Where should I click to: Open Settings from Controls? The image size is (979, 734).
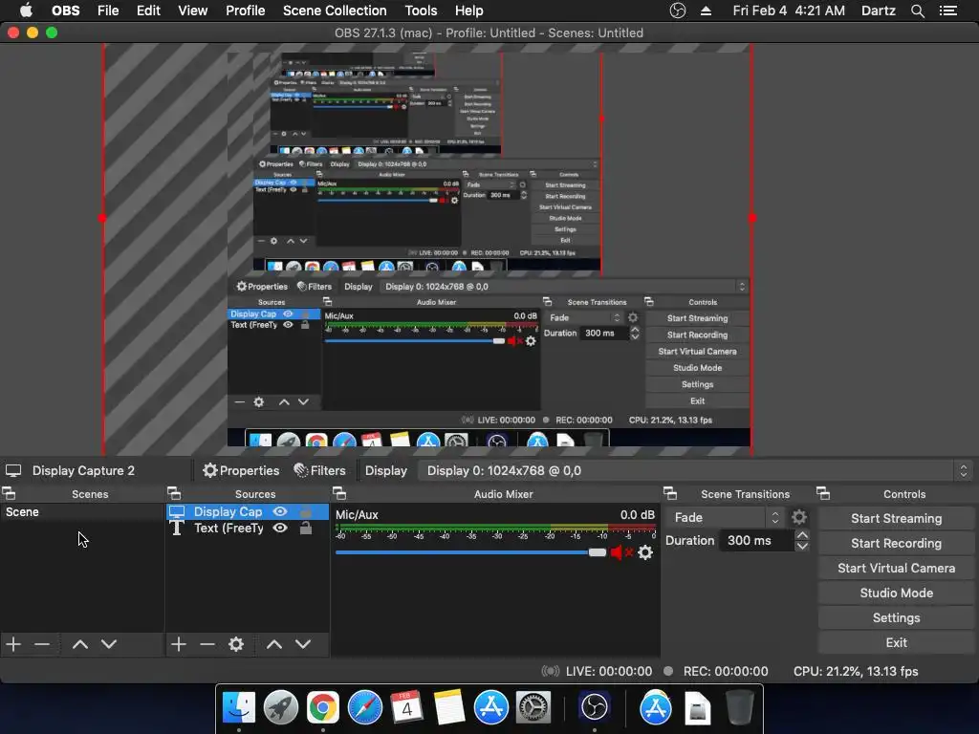tap(896, 618)
